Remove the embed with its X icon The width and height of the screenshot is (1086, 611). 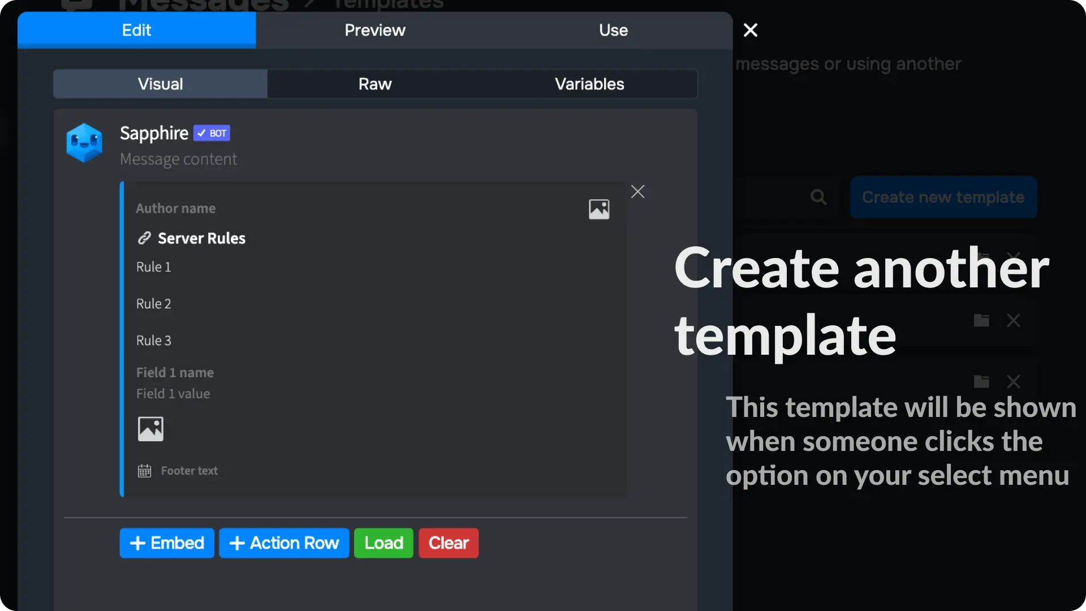pyautogui.click(x=637, y=192)
